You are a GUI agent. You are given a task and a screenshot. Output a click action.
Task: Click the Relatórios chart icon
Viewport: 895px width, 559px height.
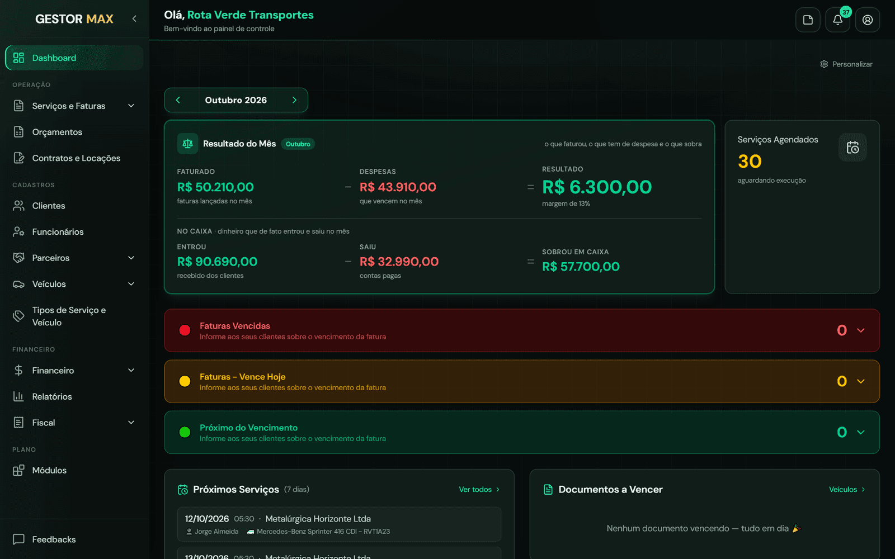click(x=18, y=396)
